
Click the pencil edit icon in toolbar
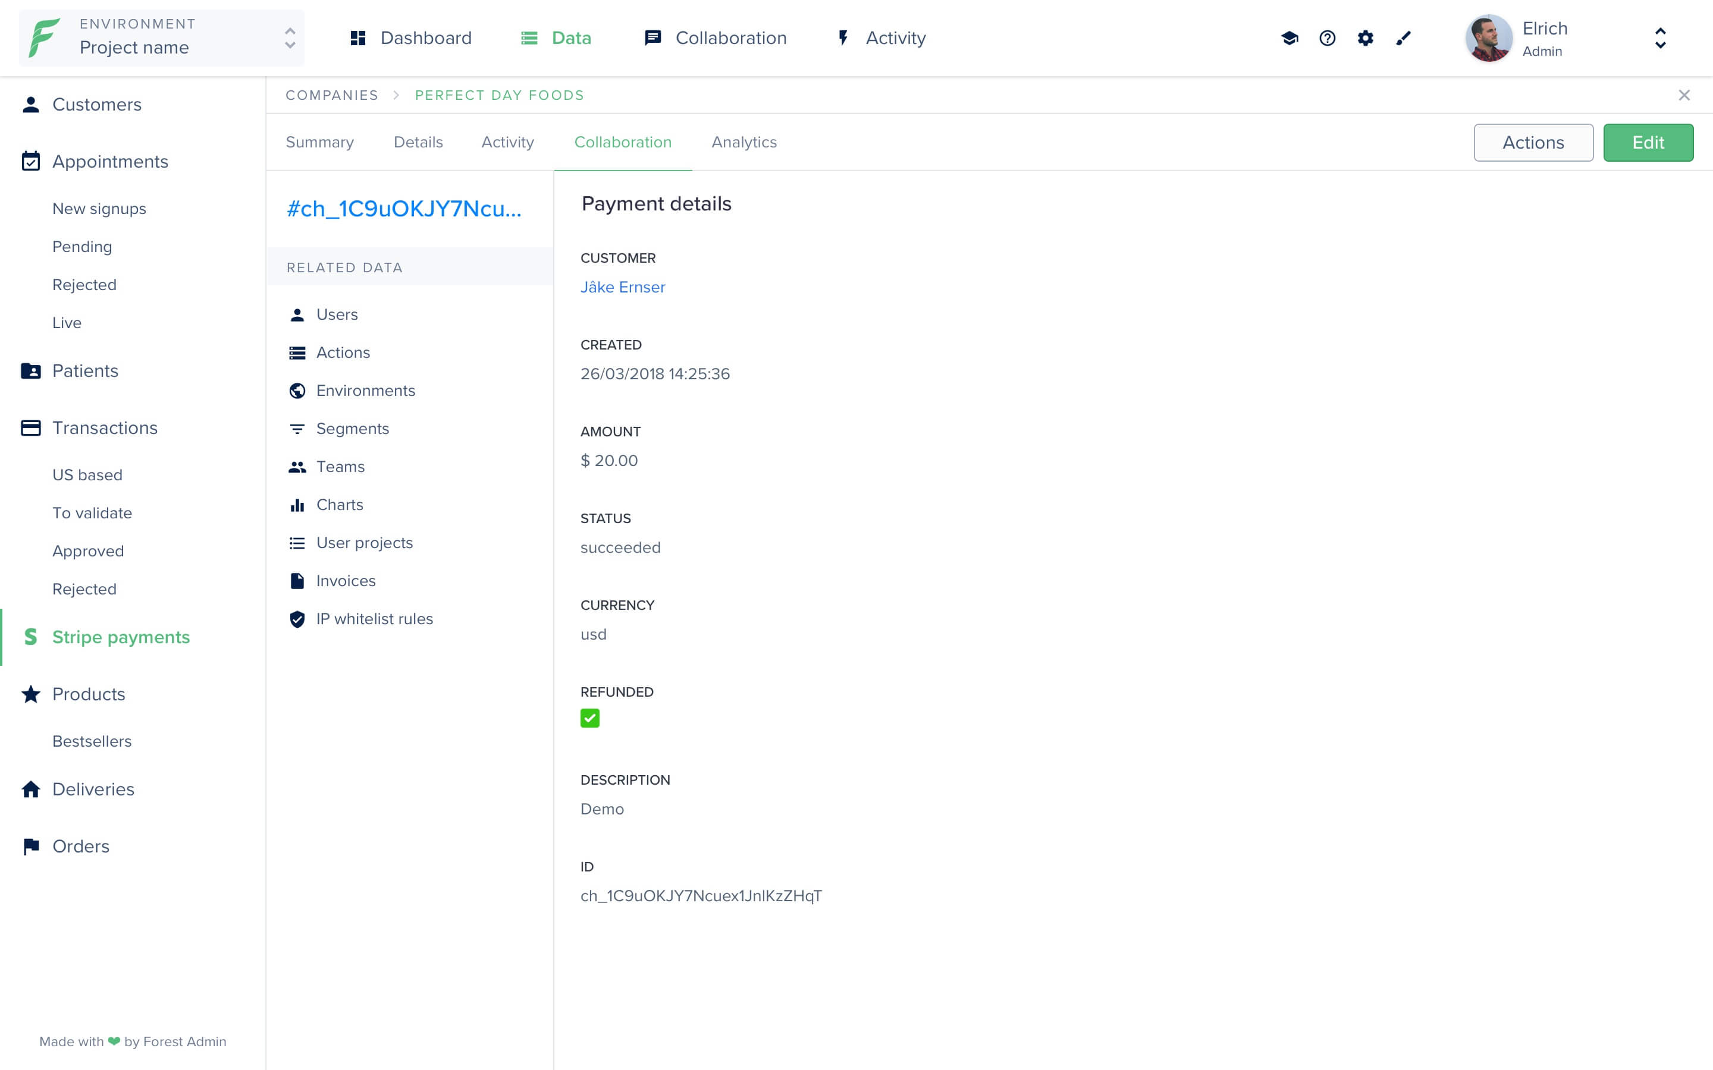click(1405, 38)
